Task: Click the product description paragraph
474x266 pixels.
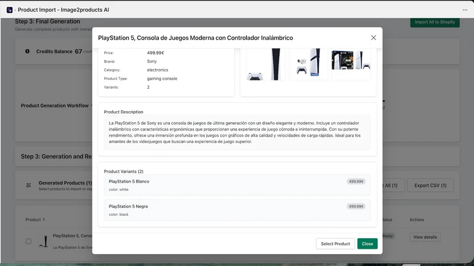Action: (x=235, y=132)
